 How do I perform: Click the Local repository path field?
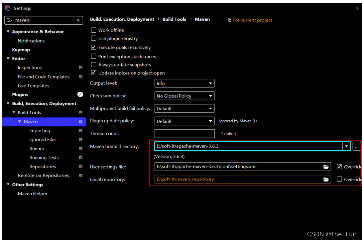(243, 179)
